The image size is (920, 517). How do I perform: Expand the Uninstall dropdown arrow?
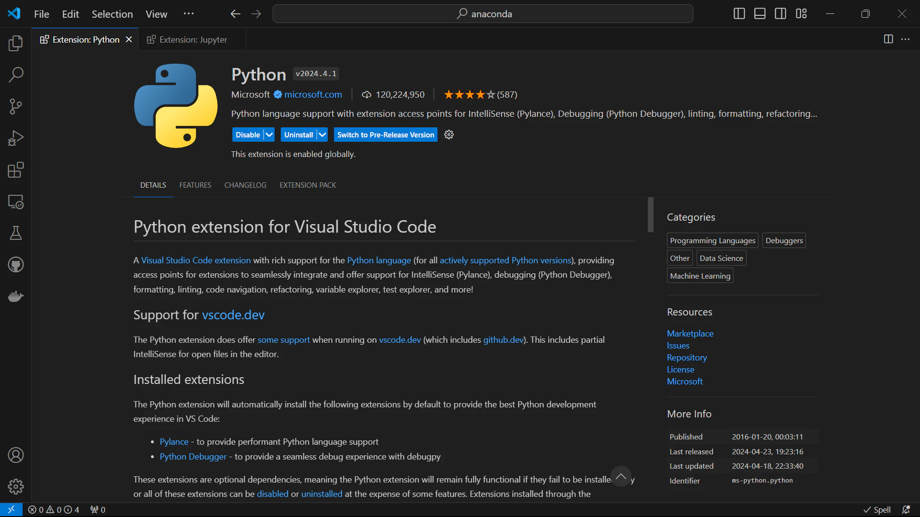[x=322, y=135]
